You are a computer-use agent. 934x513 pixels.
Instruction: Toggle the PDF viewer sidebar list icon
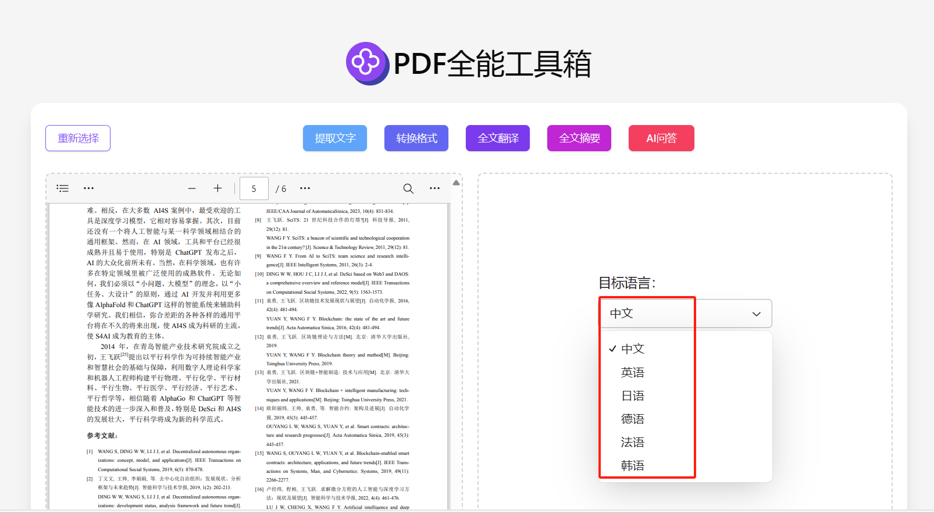point(63,188)
